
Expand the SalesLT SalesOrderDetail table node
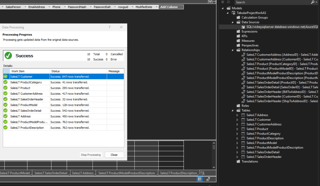click(237, 152)
